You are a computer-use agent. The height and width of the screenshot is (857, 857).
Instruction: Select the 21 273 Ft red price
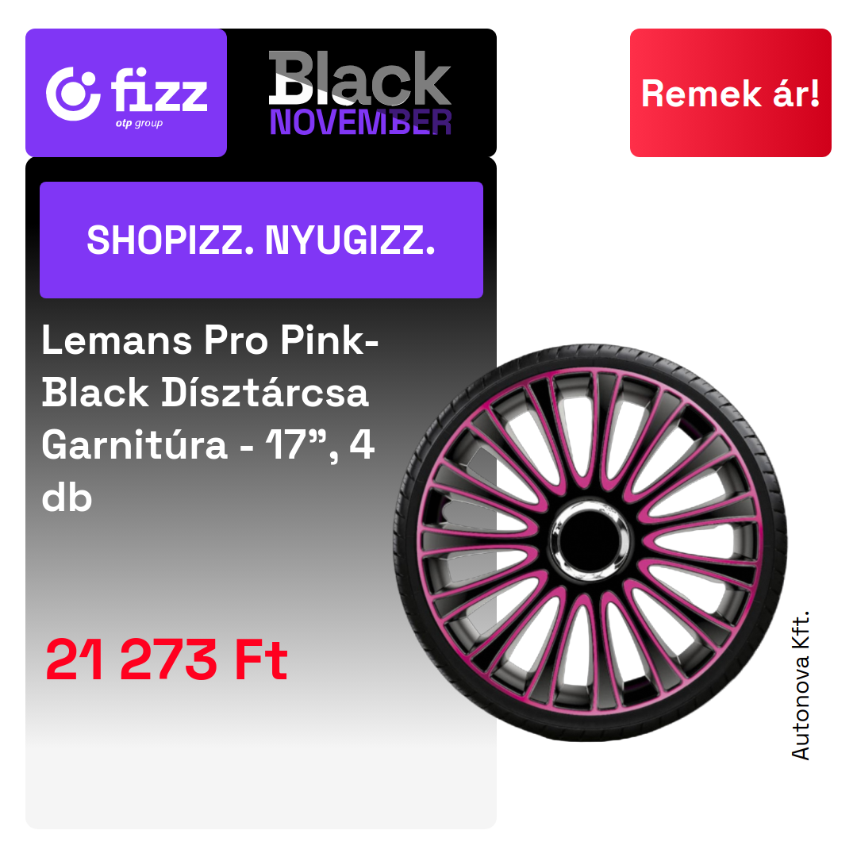[167, 659]
